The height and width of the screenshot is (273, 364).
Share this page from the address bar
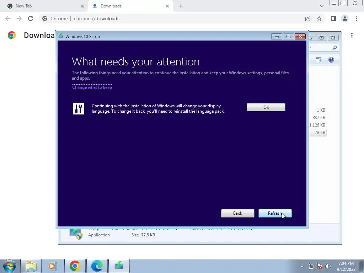click(x=308, y=18)
